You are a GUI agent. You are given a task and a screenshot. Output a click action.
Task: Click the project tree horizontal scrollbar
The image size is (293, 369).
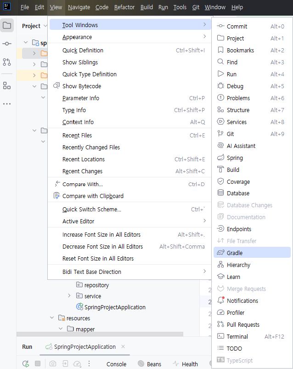click(x=100, y=334)
